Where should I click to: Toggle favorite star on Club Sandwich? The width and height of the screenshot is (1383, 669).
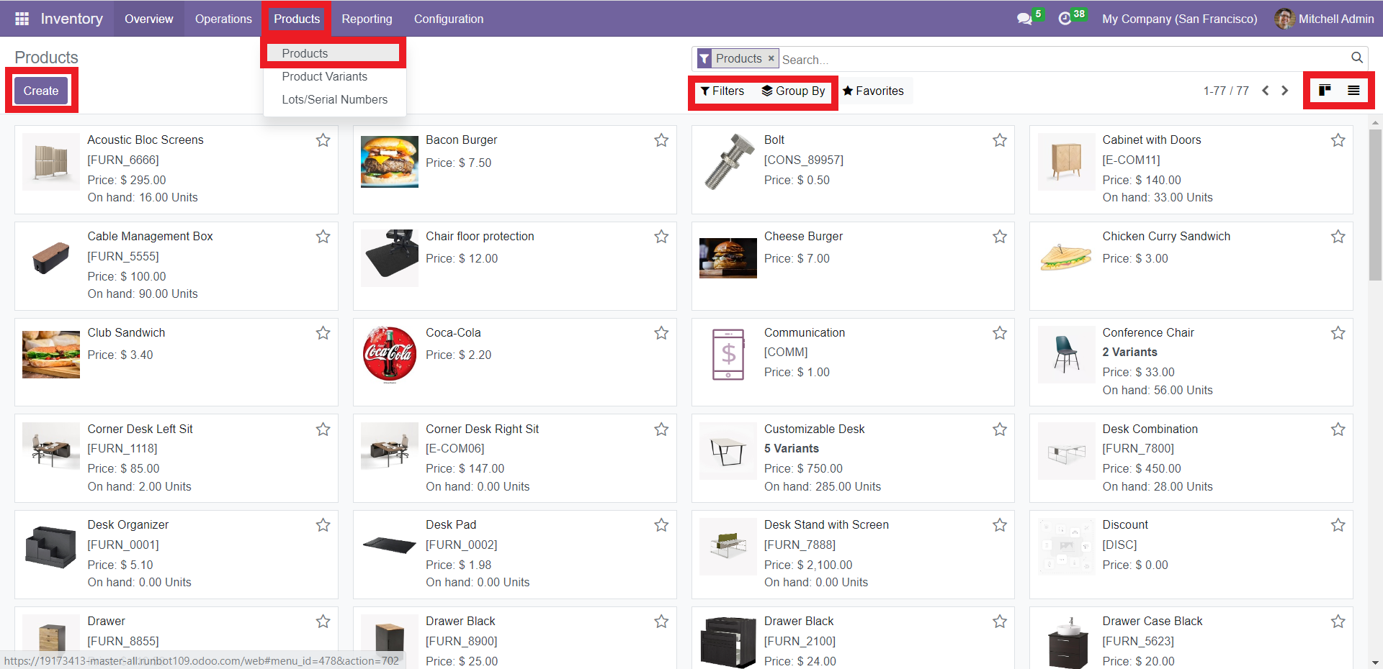323,333
